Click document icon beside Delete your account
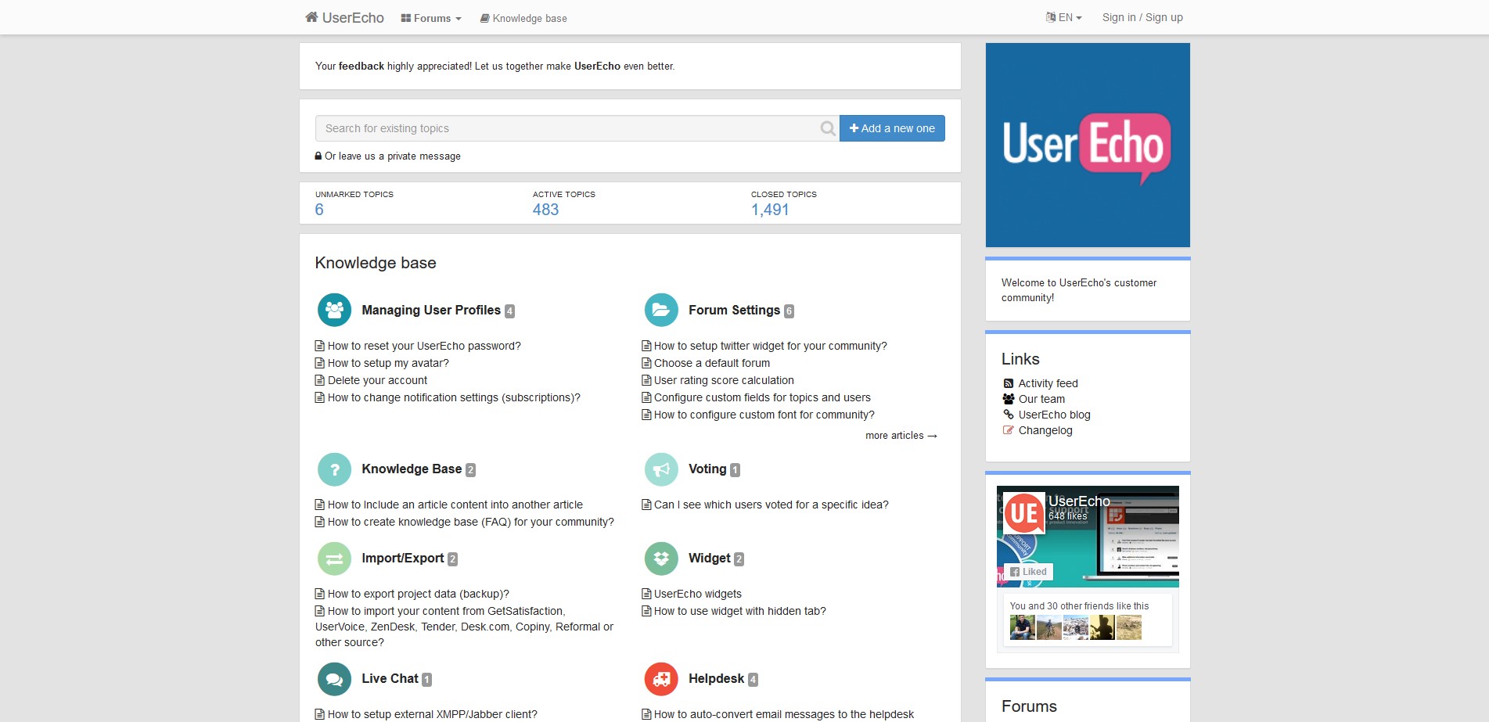This screenshot has width=1489, height=722. 319,380
